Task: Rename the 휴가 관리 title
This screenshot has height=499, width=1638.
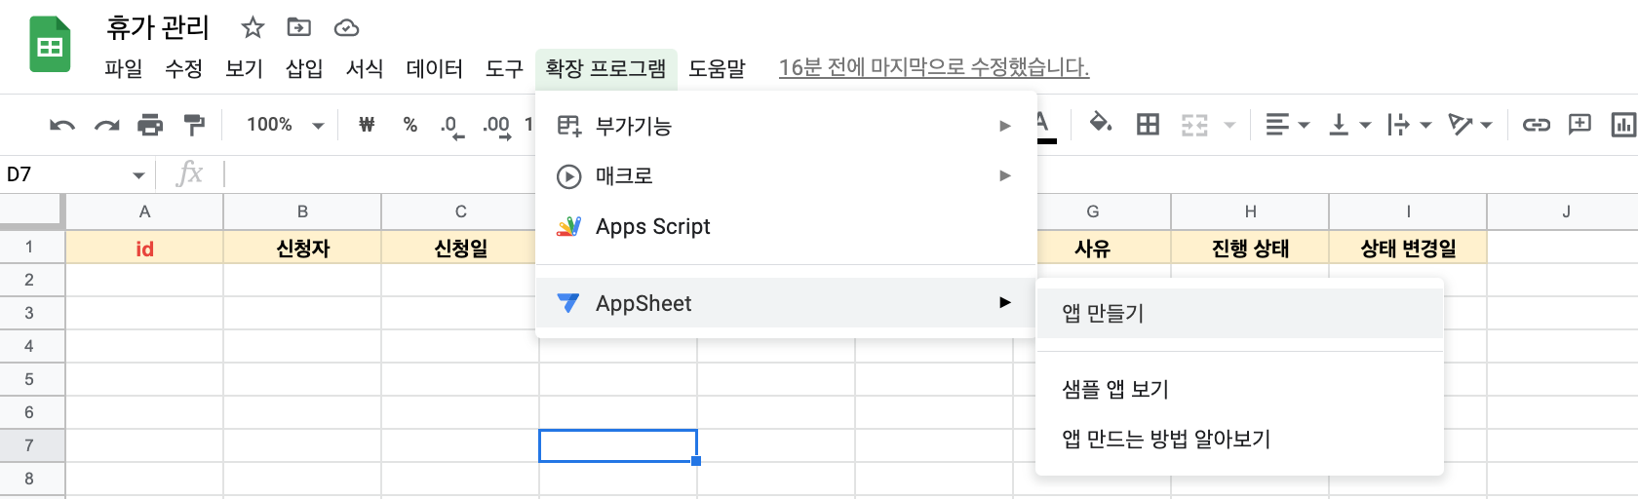Action: [159, 27]
